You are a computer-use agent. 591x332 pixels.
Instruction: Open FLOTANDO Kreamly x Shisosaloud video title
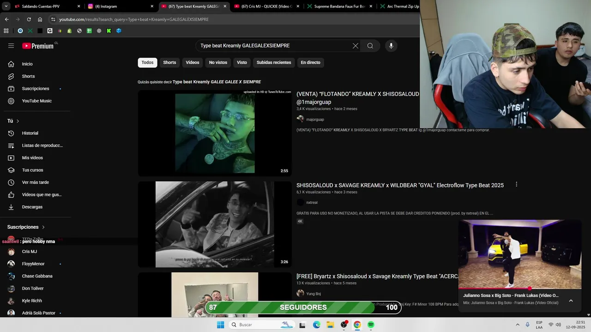coord(358,98)
